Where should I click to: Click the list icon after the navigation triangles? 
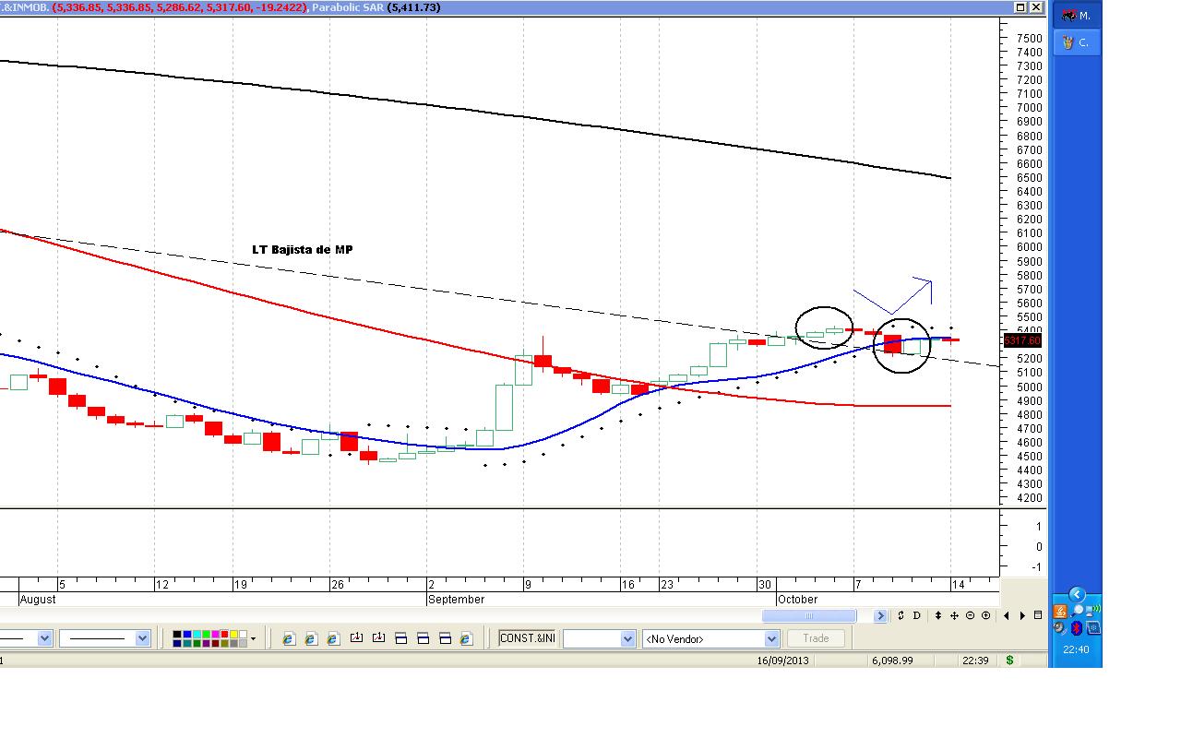pos(1038,615)
